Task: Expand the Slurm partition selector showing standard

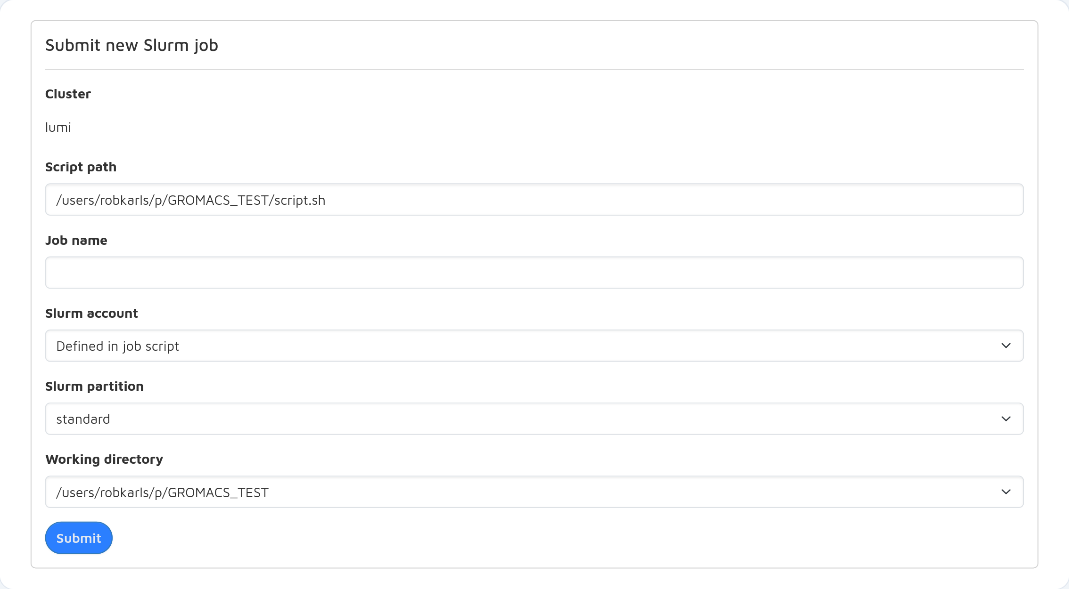Action: pos(534,419)
